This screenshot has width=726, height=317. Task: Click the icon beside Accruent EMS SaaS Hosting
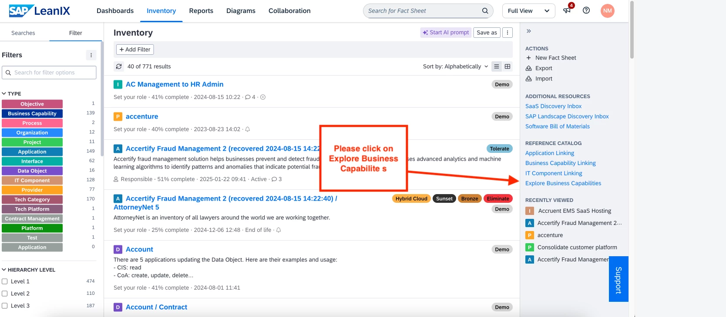pyautogui.click(x=530, y=211)
